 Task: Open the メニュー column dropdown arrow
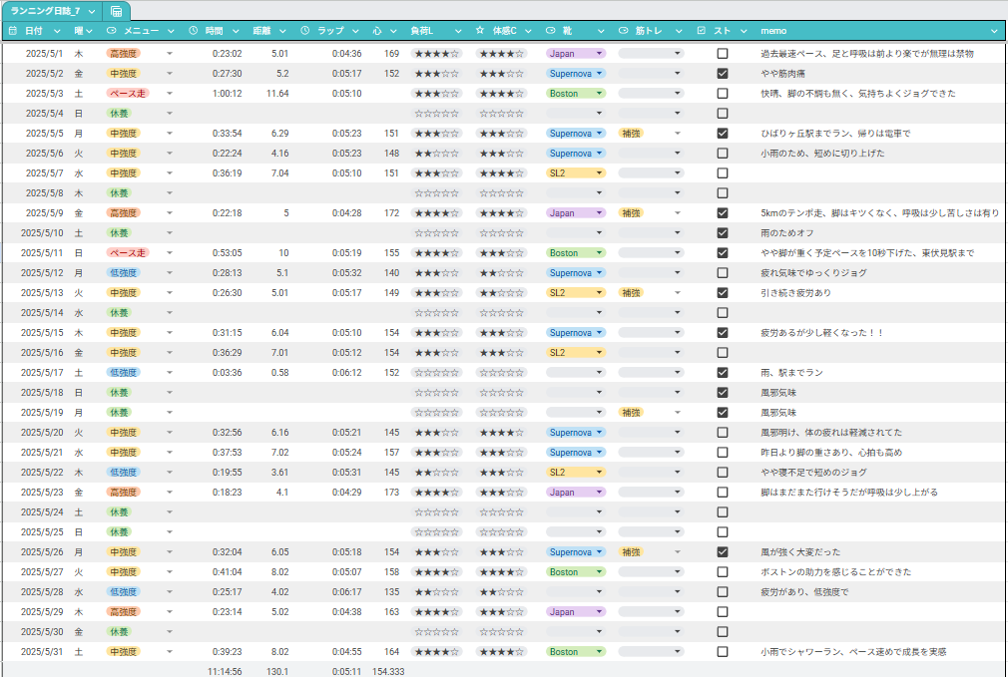point(171,31)
